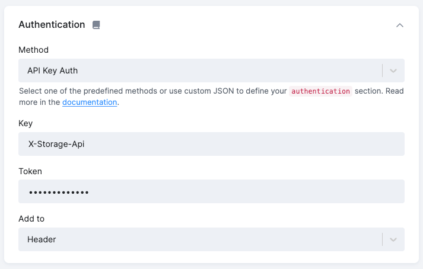
Task: Focus the Token password field
Action: point(211,192)
